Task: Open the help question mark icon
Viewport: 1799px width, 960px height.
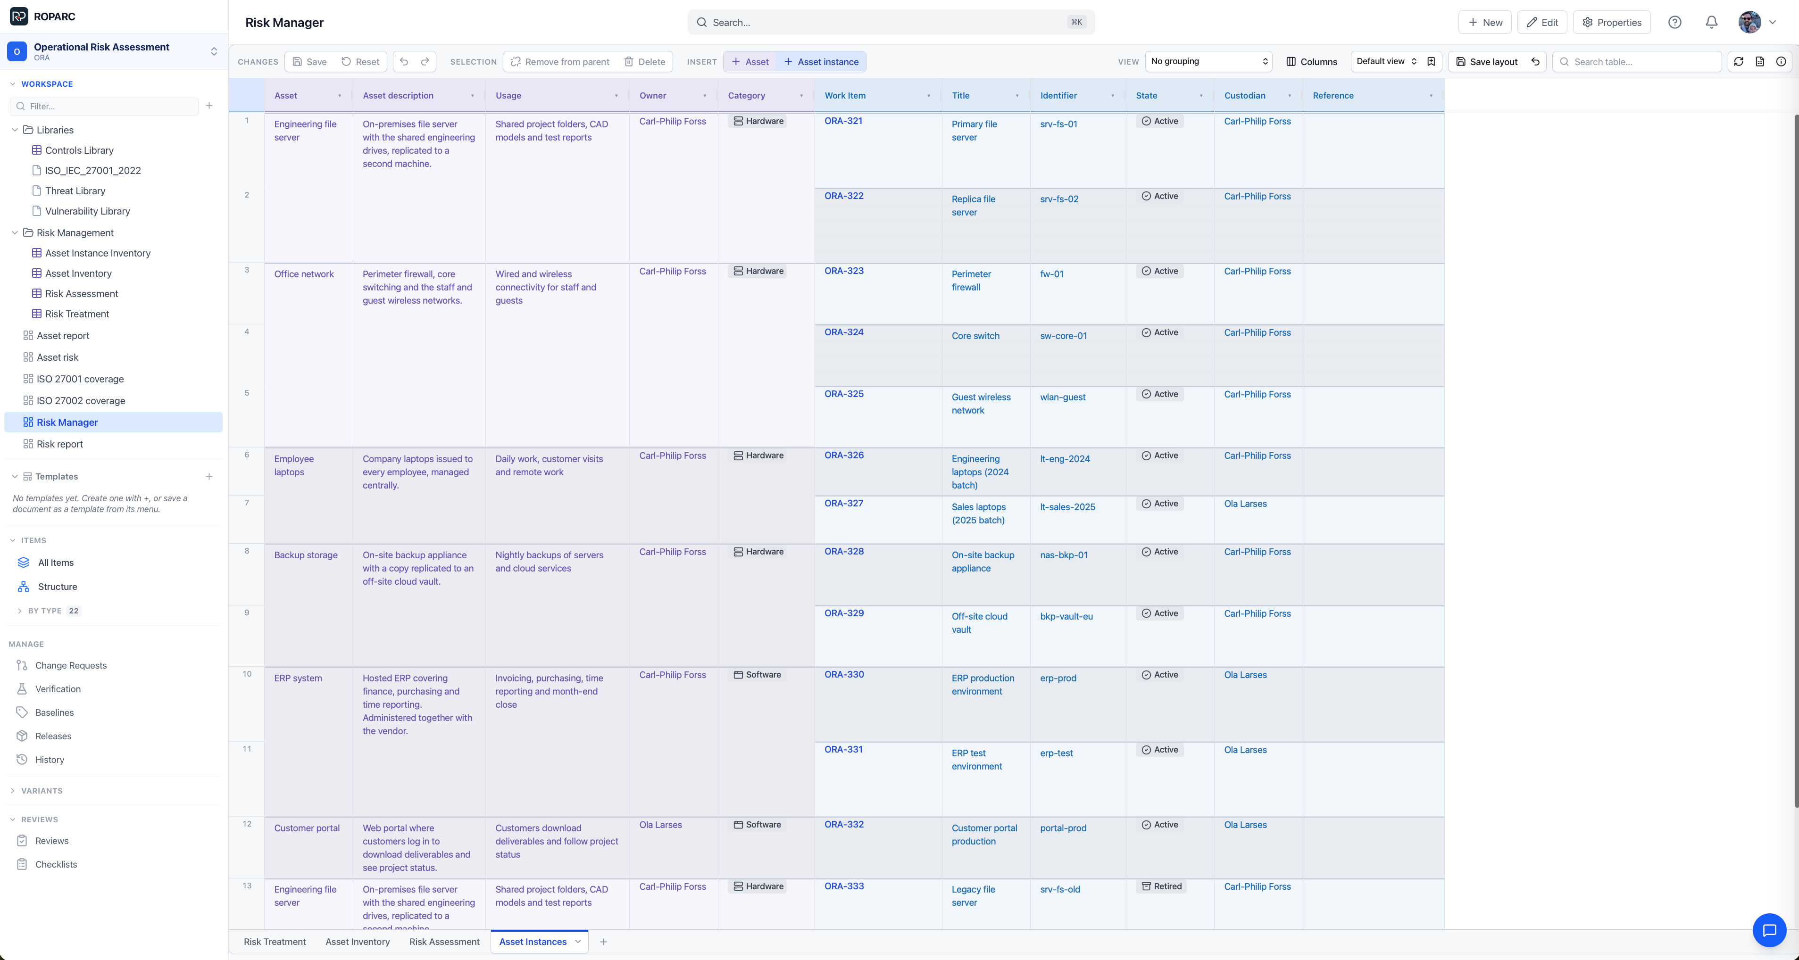Action: tap(1674, 22)
